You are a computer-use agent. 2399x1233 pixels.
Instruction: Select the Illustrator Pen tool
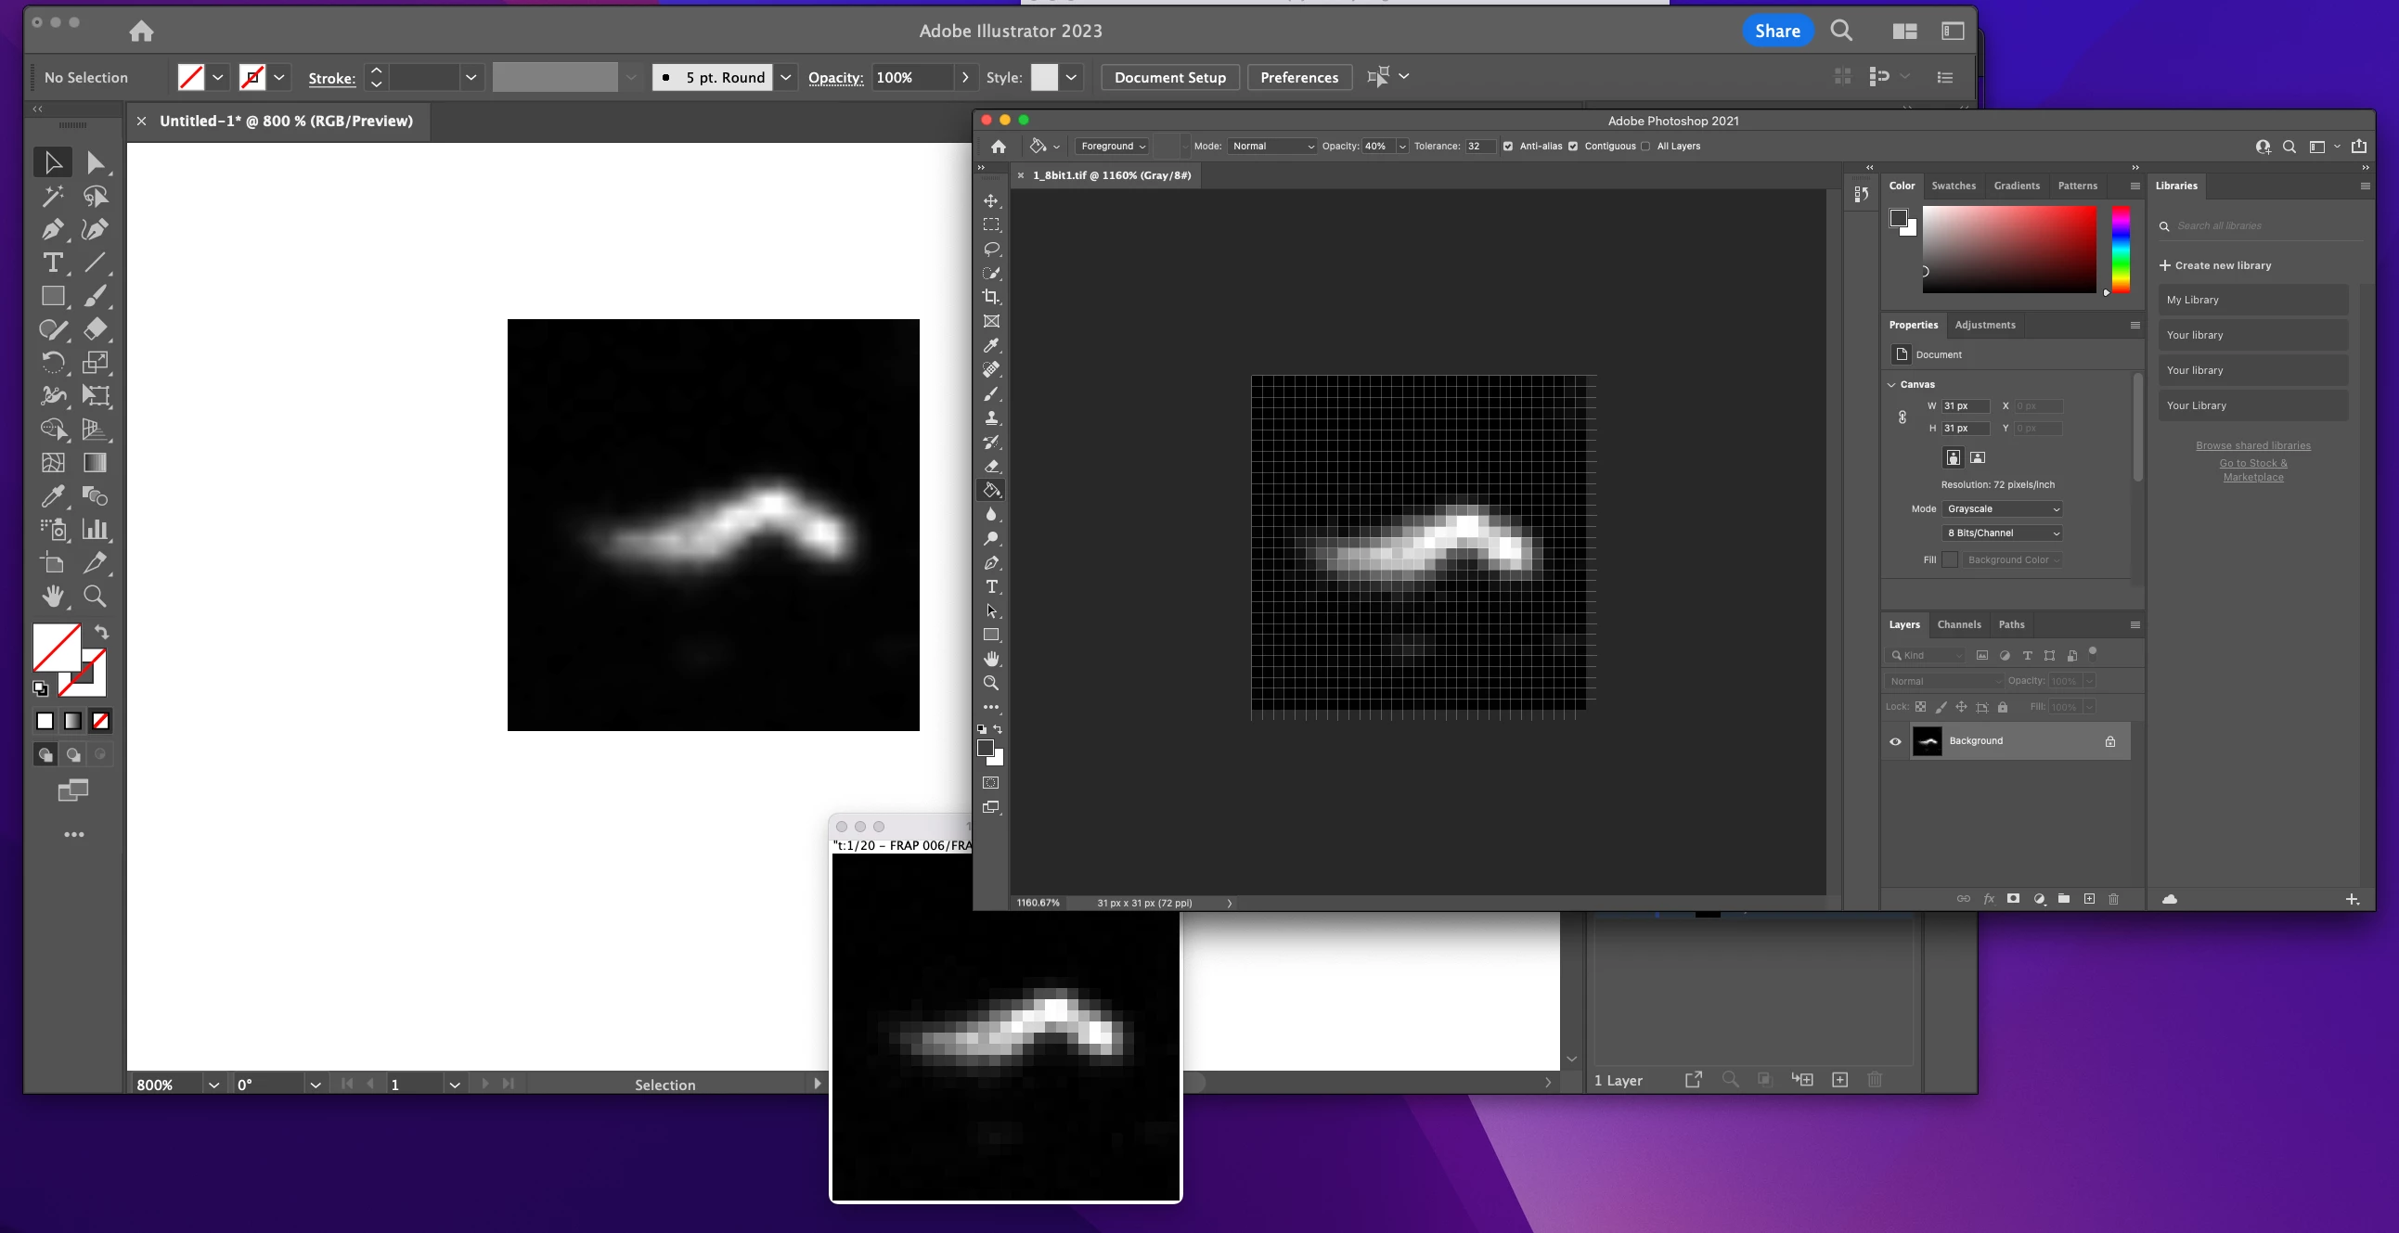52,229
